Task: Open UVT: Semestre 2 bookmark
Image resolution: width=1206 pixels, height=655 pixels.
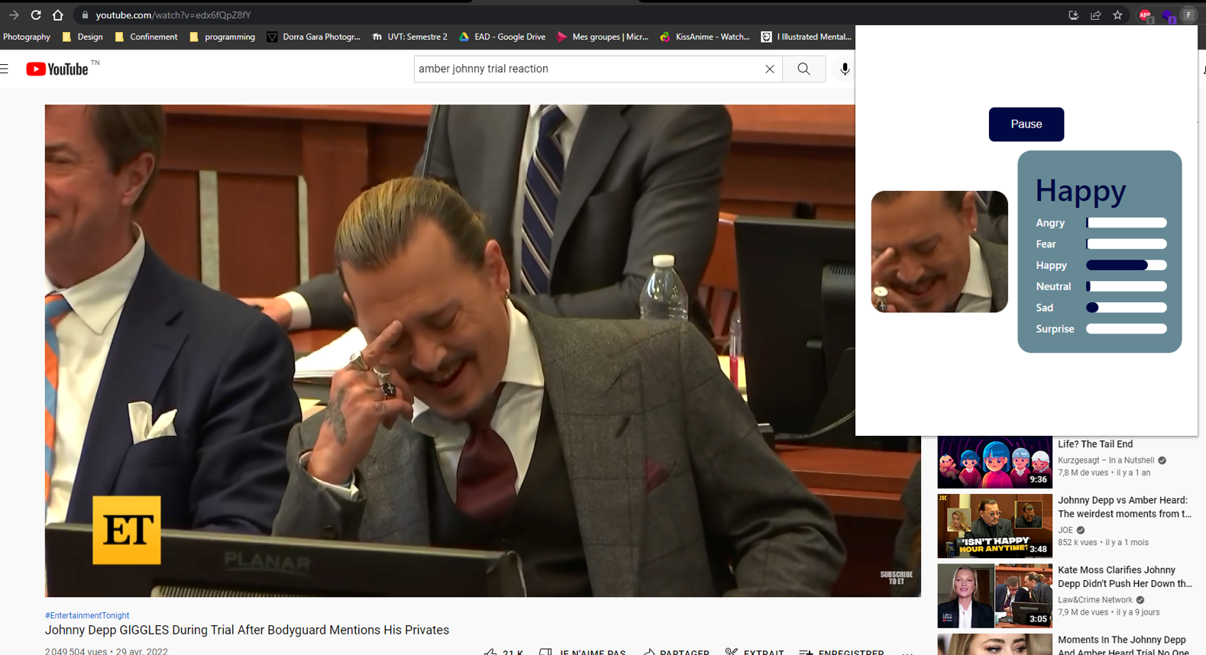Action: [409, 37]
